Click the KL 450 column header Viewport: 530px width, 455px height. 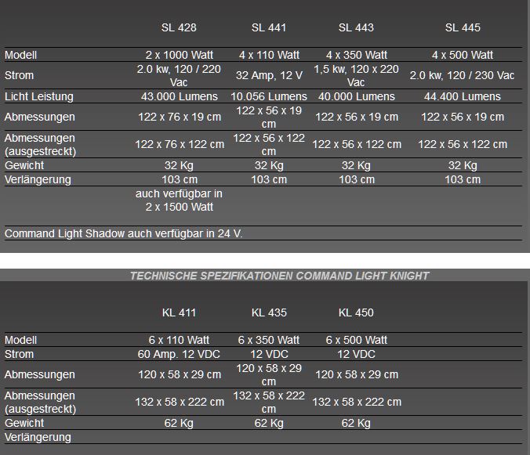(x=356, y=312)
